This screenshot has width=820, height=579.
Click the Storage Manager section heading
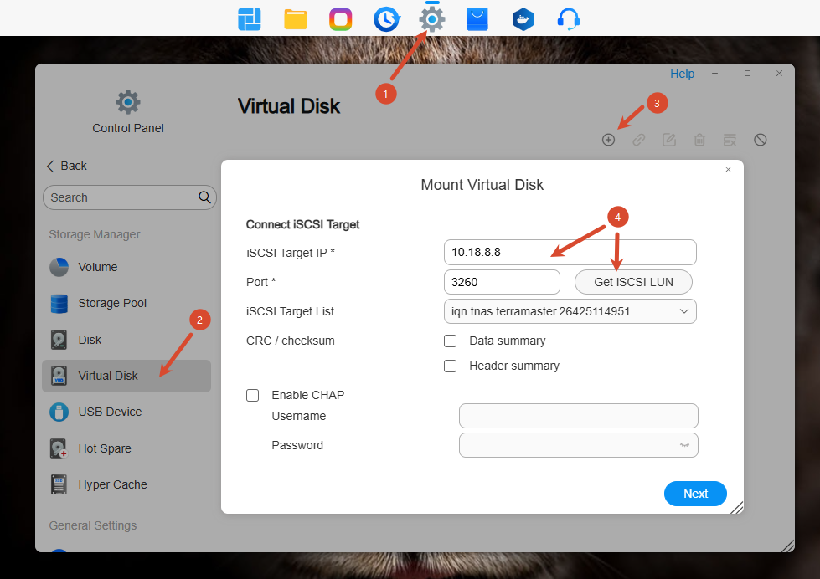(x=95, y=234)
